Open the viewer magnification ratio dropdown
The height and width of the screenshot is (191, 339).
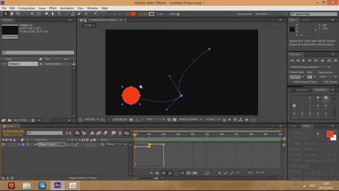point(92,119)
